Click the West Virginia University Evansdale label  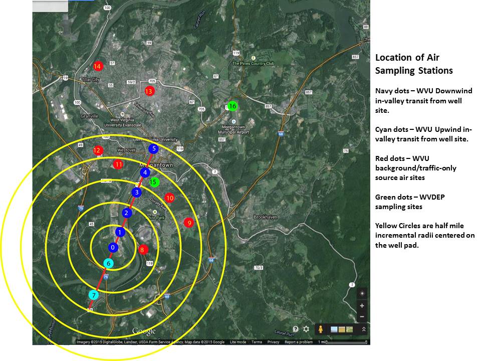coord(122,122)
